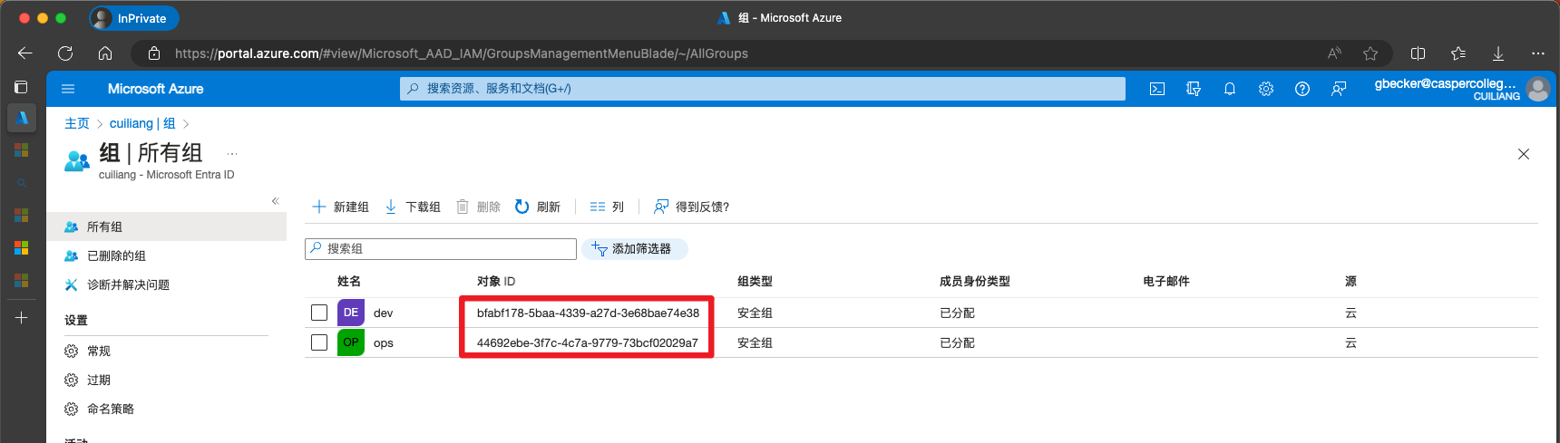1560x443 pixels.
Task: Open the ops group
Action: [x=384, y=343]
